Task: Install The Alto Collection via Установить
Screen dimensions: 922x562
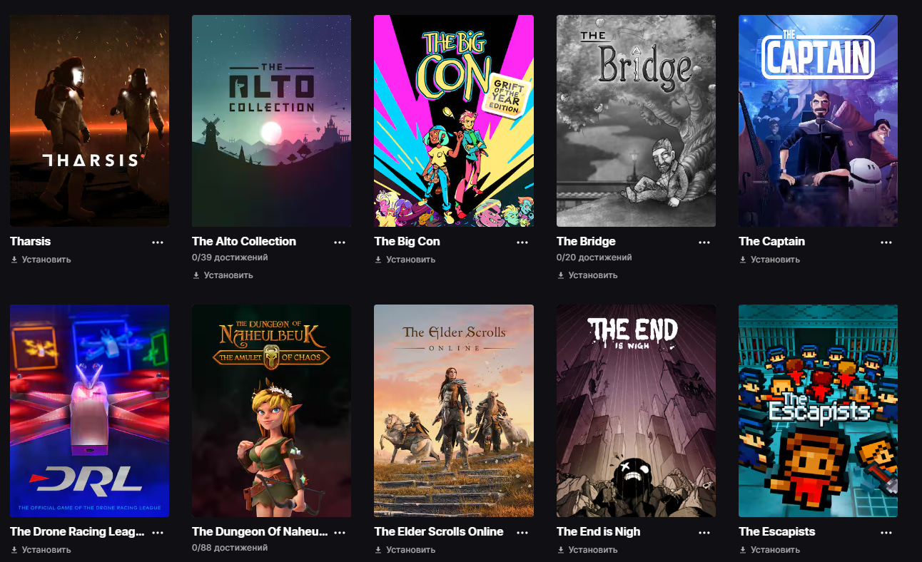Action: [x=223, y=275]
